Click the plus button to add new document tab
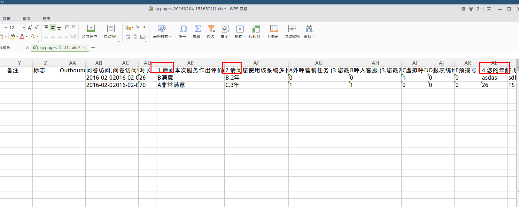 tap(93, 48)
